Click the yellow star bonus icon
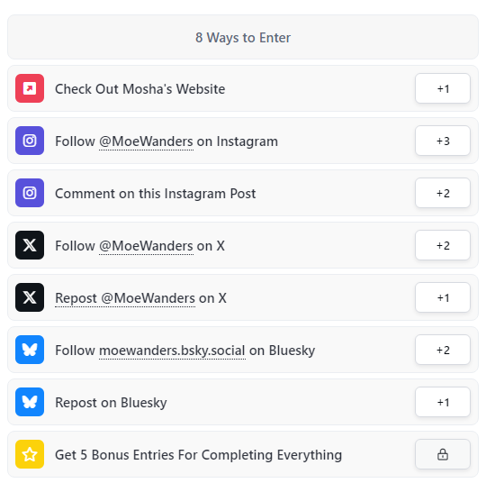Image resolution: width=486 pixels, height=483 pixels. click(30, 454)
